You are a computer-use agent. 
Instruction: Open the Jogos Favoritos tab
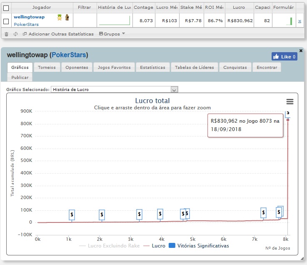pos(114,67)
